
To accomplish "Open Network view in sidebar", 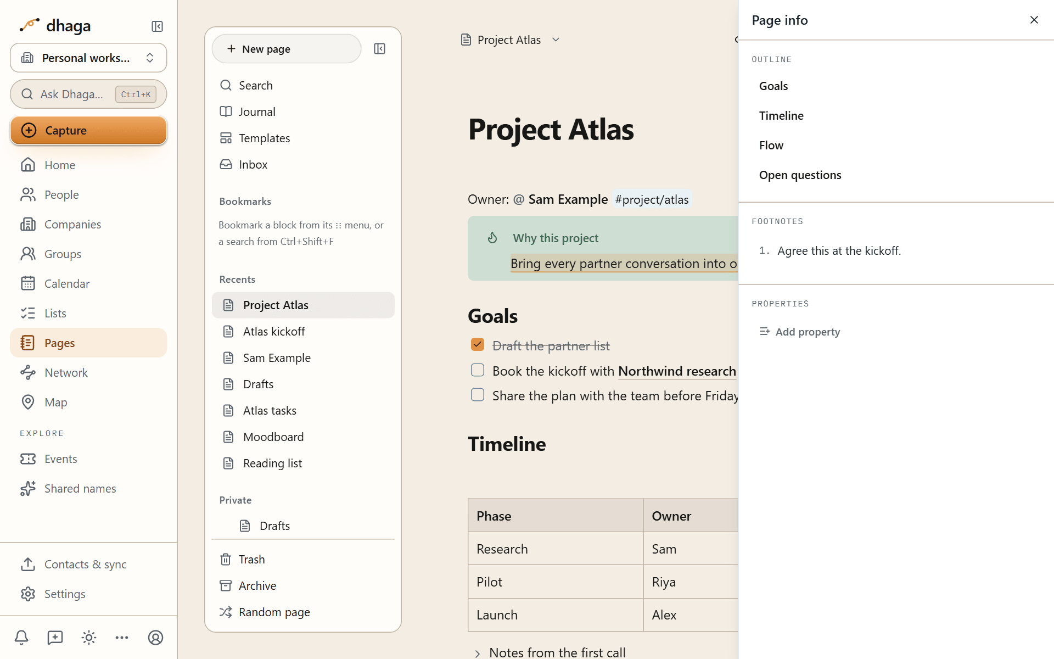I will click(x=88, y=373).
